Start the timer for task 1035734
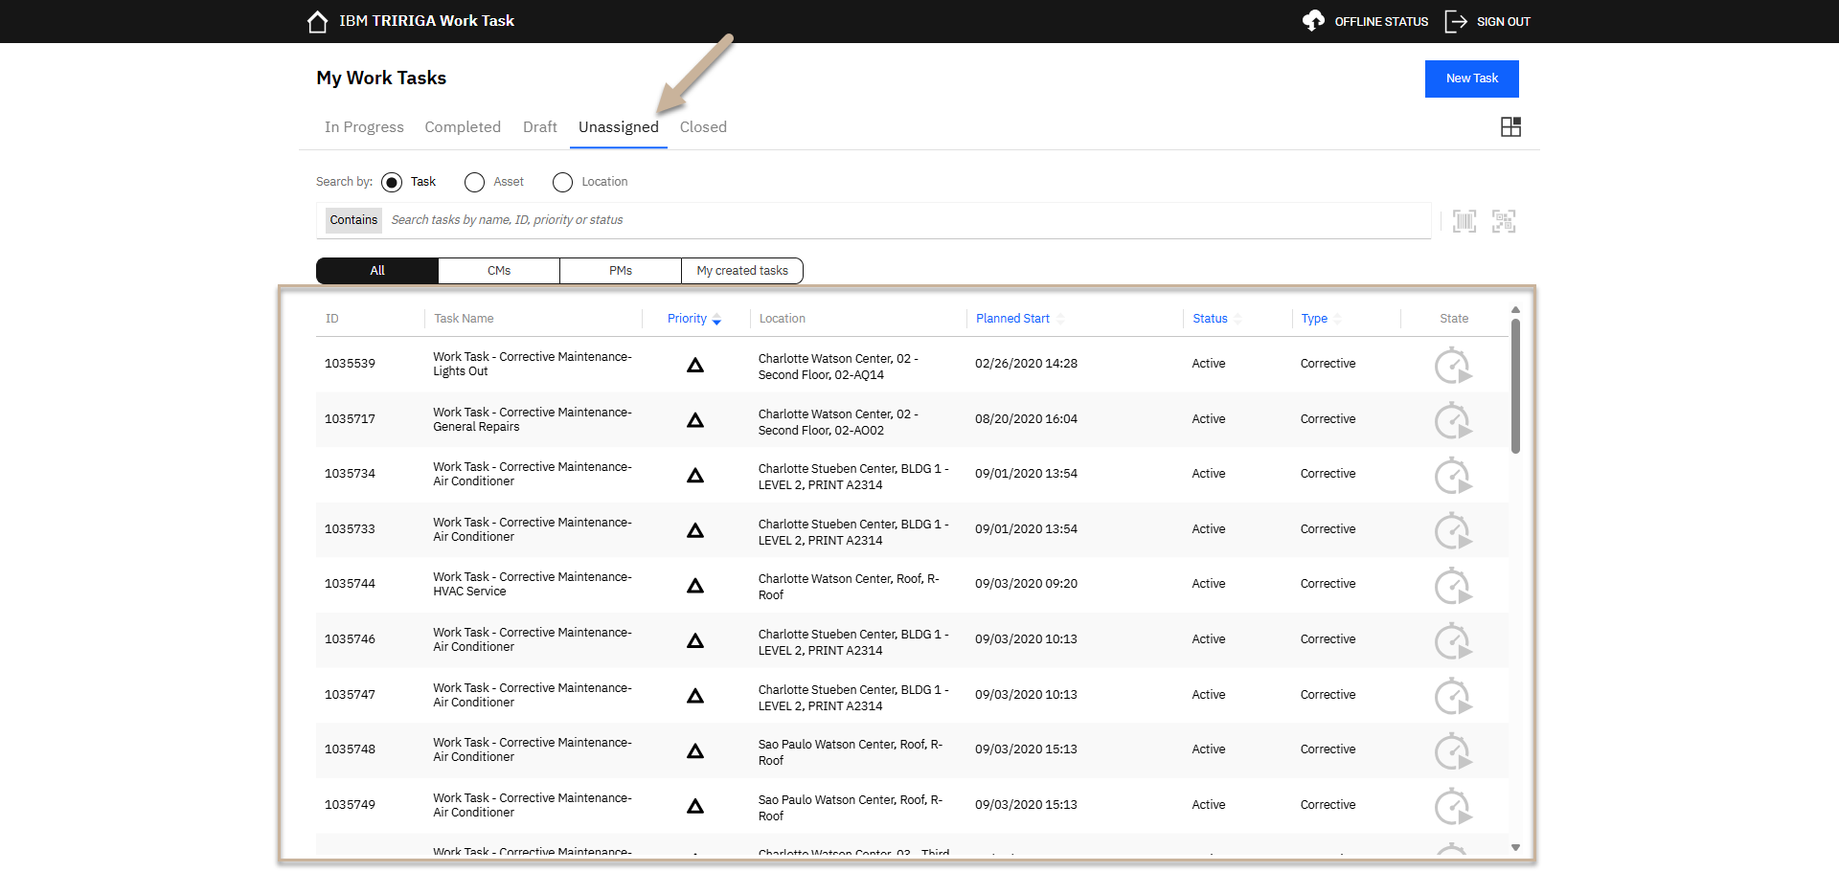Image resolution: width=1839 pixels, height=872 pixels. coord(1453,476)
